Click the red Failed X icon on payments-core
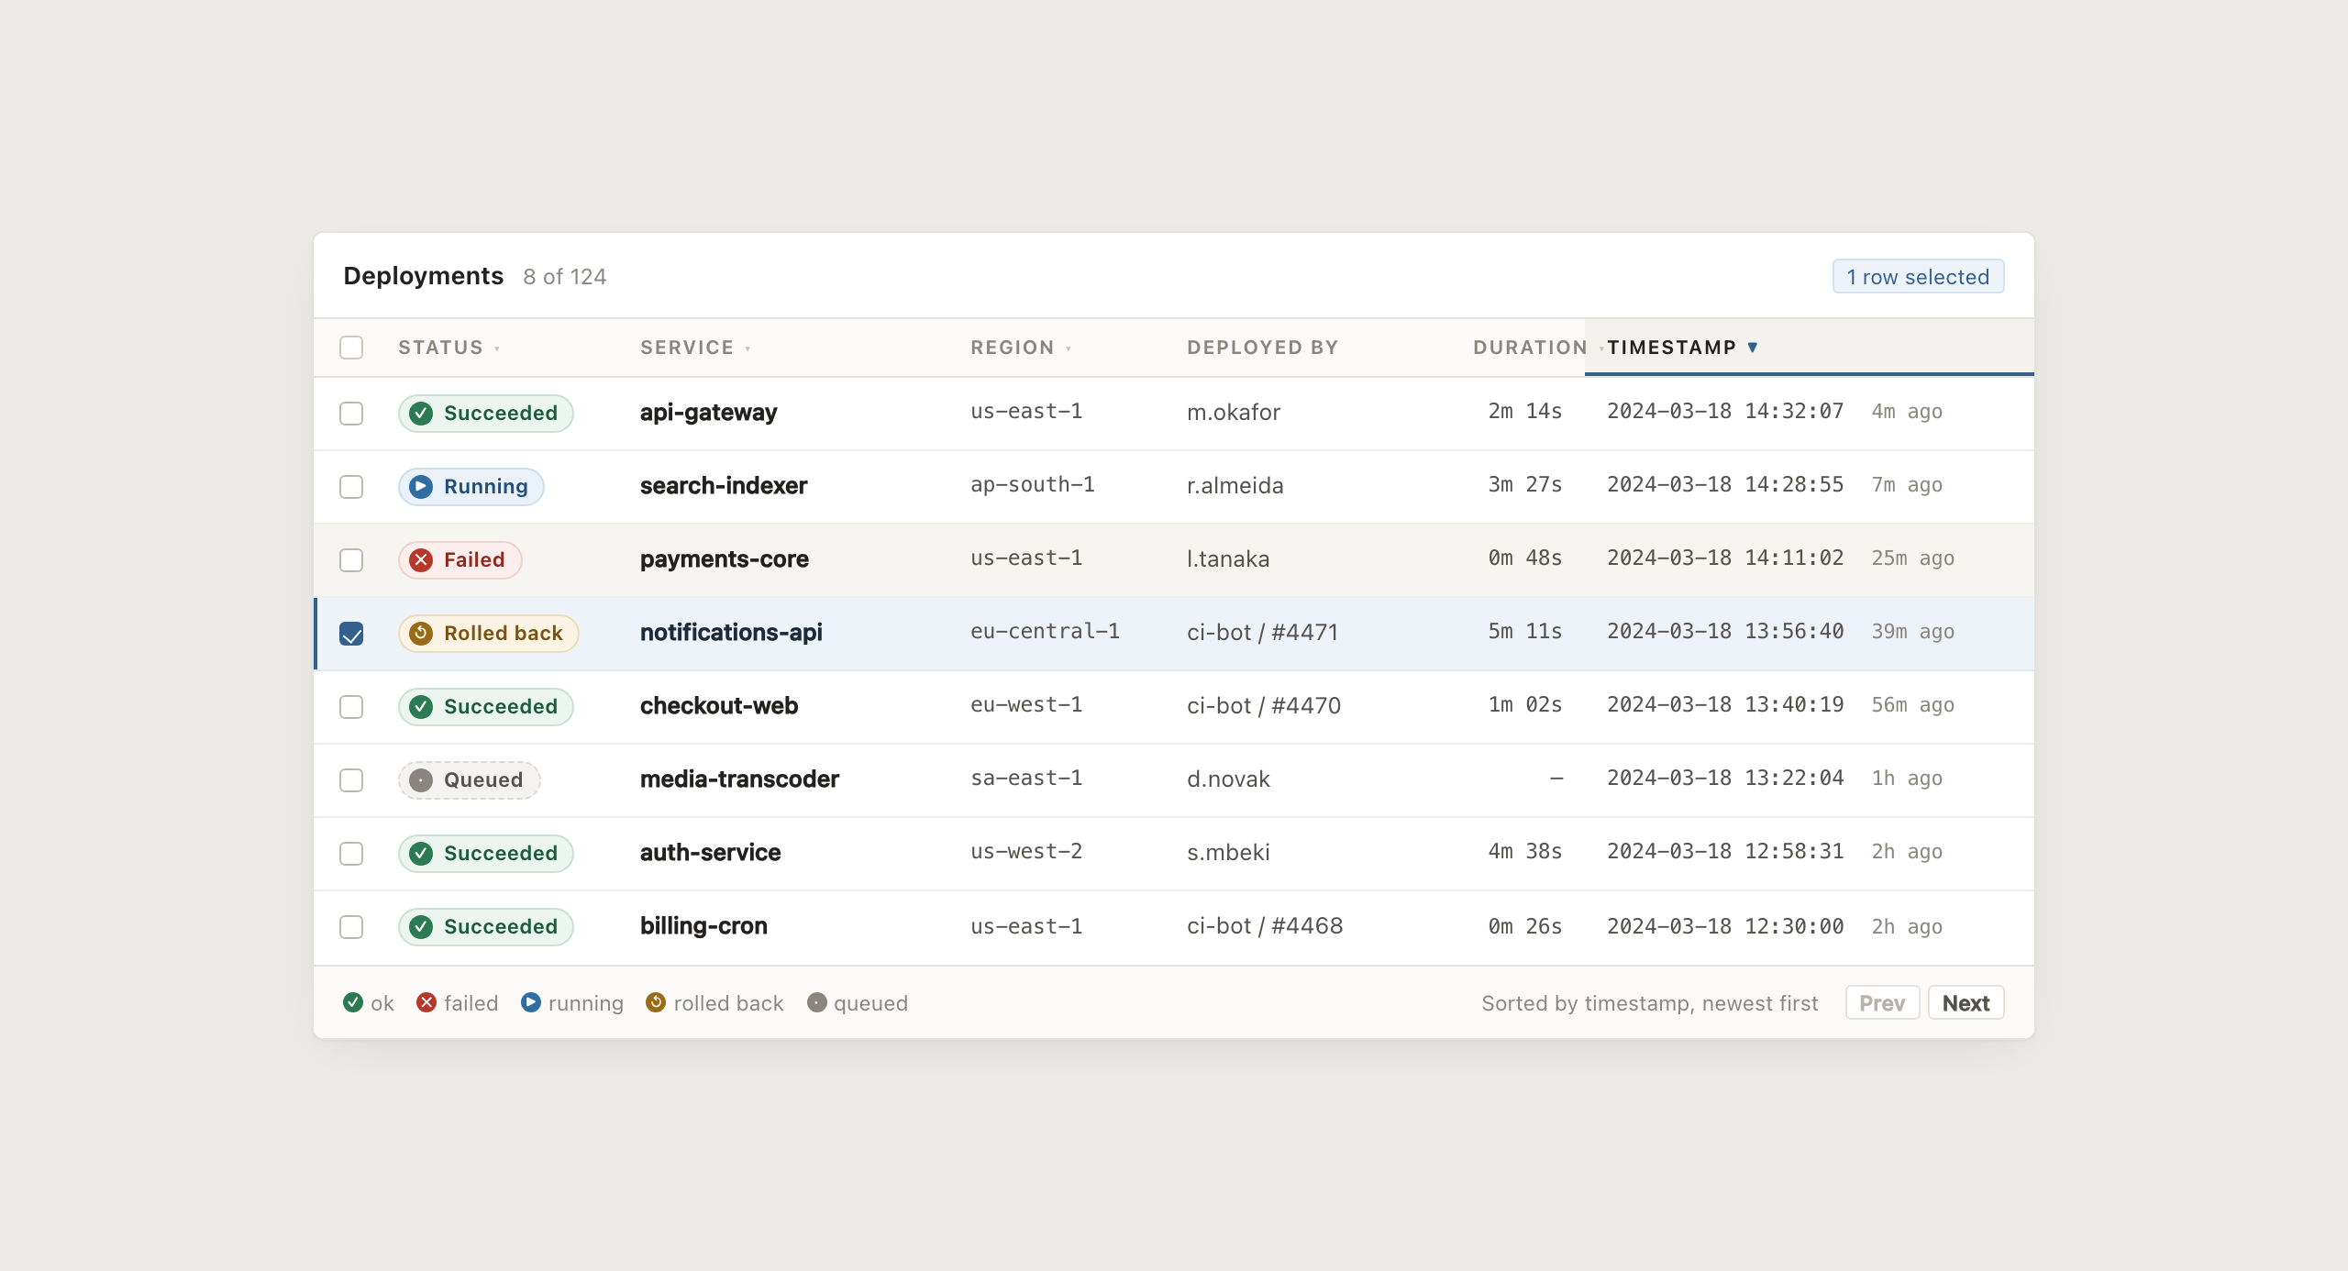The image size is (2348, 1271). 421,560
